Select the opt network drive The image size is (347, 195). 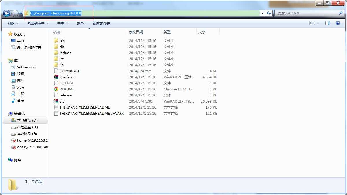(32, 147)
